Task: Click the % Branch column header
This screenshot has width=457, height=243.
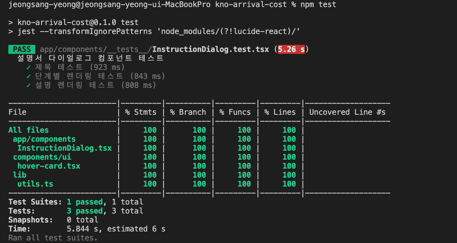Action: (x=188, y=112)
